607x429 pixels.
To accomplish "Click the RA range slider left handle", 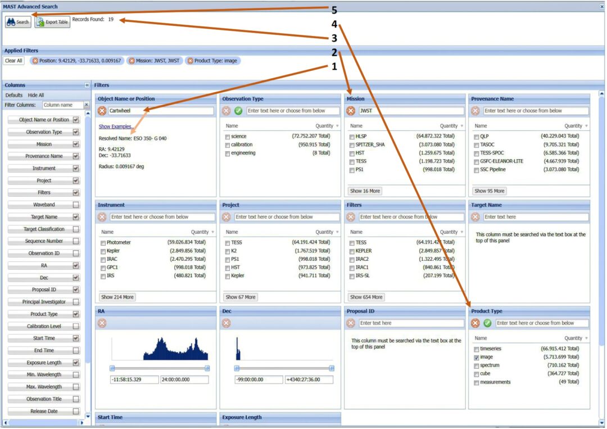I will click(112, 368).
